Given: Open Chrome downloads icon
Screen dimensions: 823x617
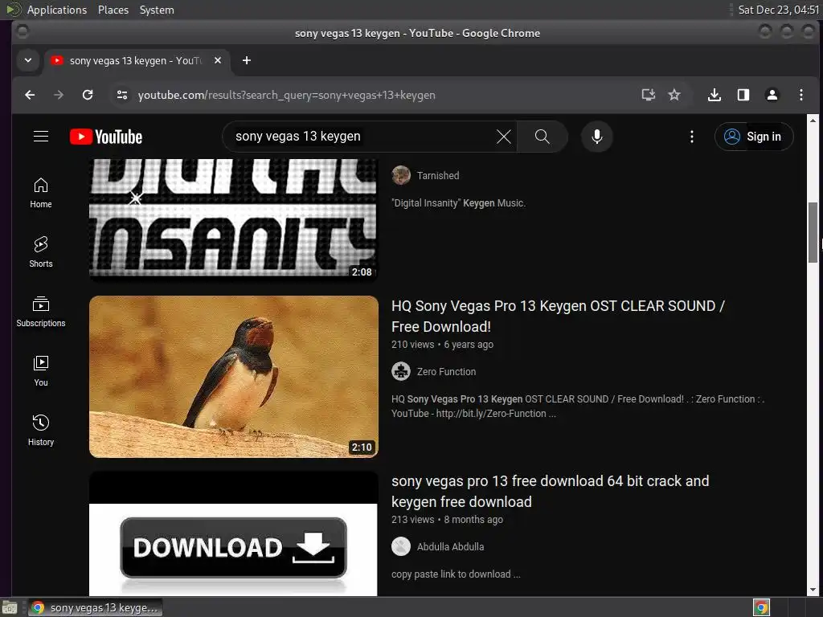Looking at the screenshot, I should coord(714,95).
